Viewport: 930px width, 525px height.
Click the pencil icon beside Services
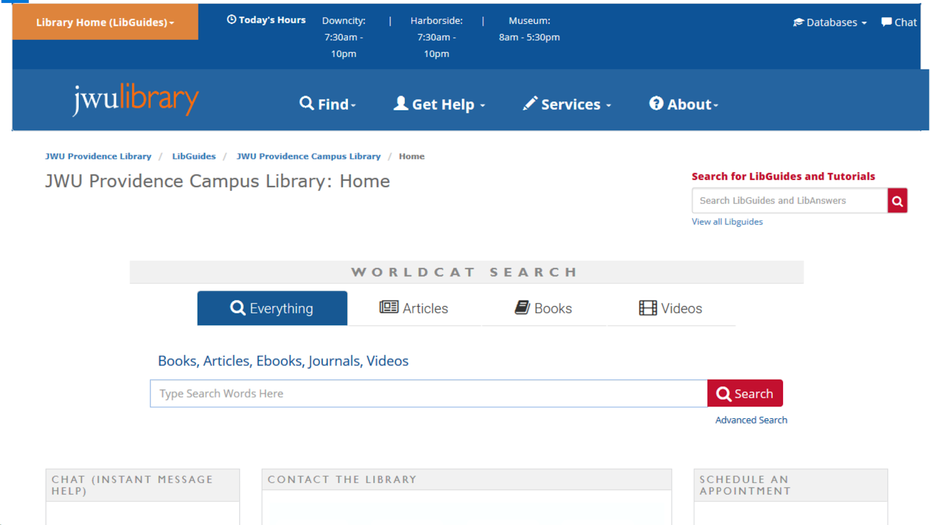click(530, 103)
